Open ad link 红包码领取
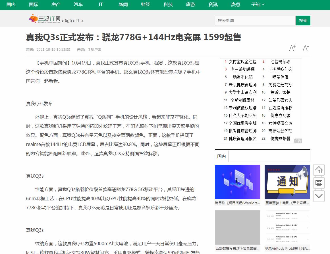This screenshot has height=254, width=330. (x=280, y=62)
